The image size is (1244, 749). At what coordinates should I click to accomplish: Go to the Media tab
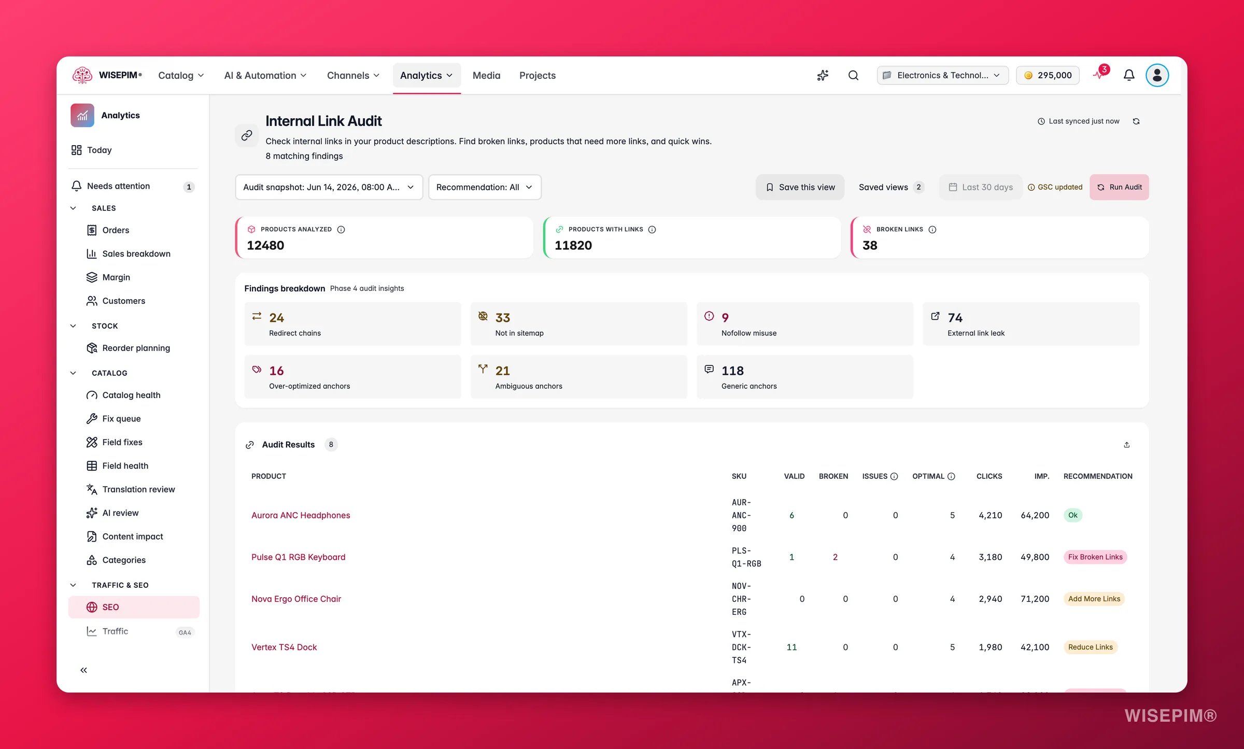pyautogui.click(x=486, y=75)
